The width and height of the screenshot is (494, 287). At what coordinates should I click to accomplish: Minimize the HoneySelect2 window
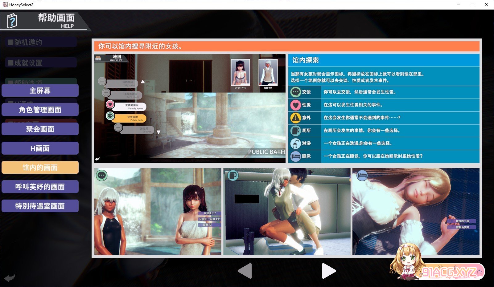click(459, 5)
